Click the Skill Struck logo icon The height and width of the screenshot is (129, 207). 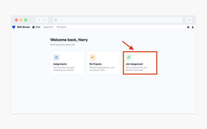click(14, 27)
